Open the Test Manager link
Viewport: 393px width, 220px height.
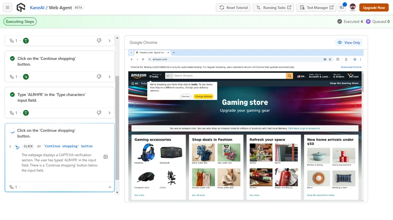tap(317, 7)
